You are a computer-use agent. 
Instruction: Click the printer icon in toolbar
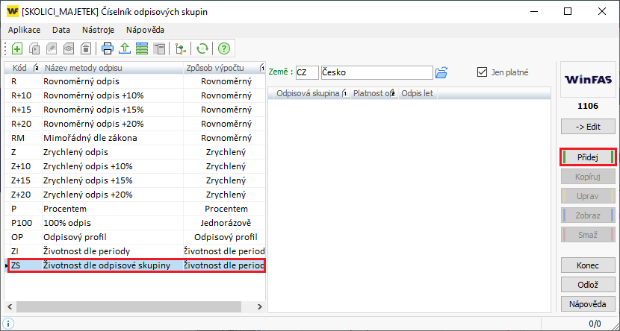click(108, 49)
